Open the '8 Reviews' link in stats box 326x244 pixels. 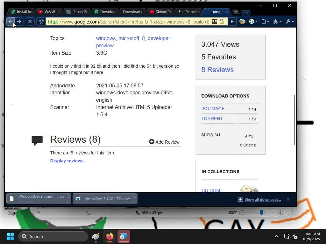(217, 70)
